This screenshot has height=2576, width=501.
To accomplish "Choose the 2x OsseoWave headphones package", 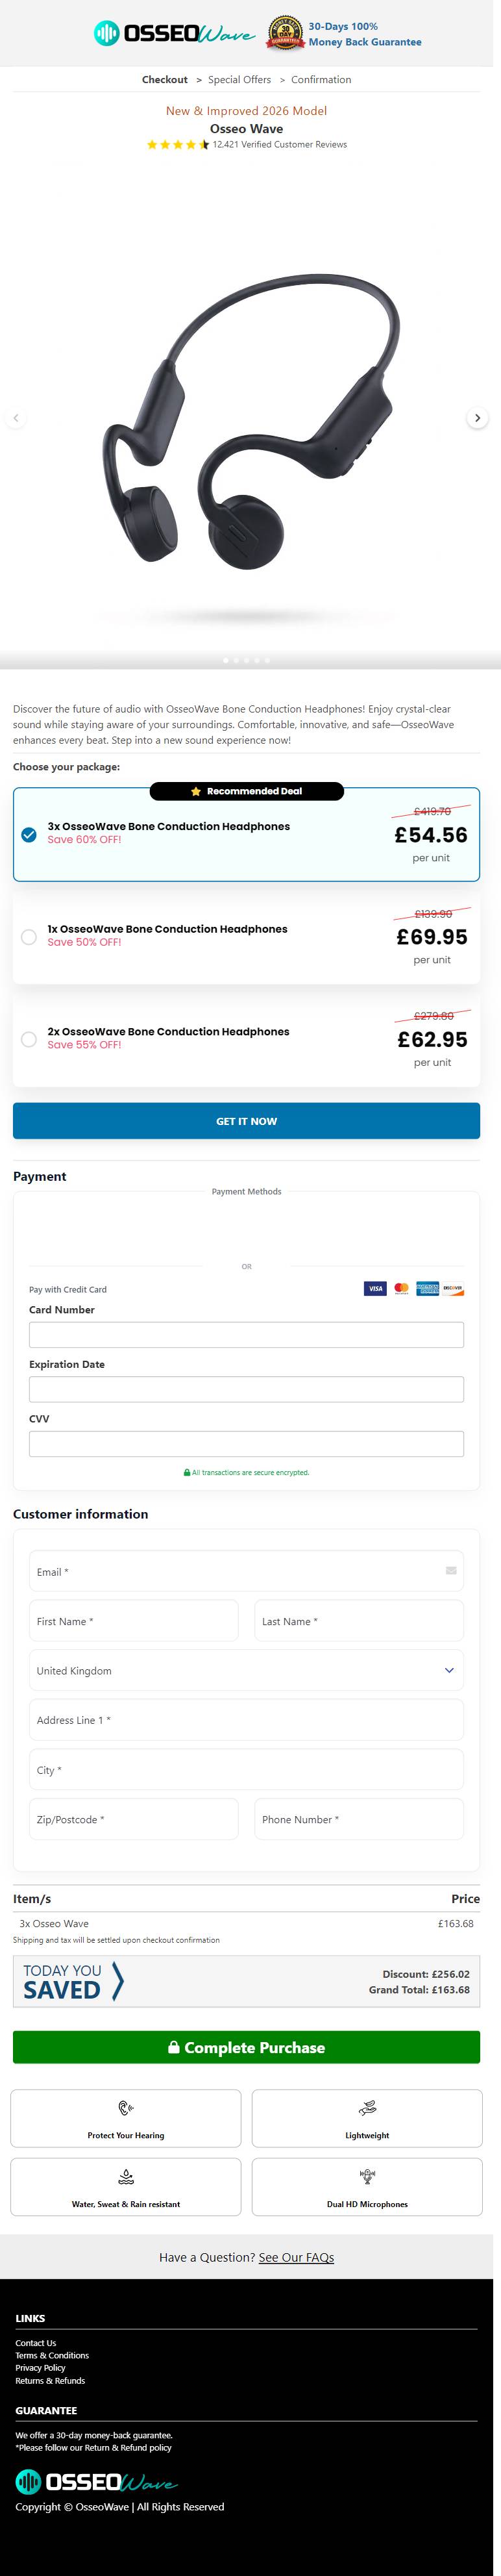I will pyautogui.click(x=29, y=1039).
